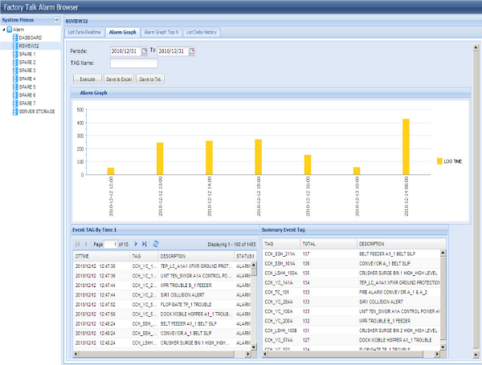Viewport: 482px width, 365px height.
Task: Open the start date calendar picker
Action: [143, 51]
